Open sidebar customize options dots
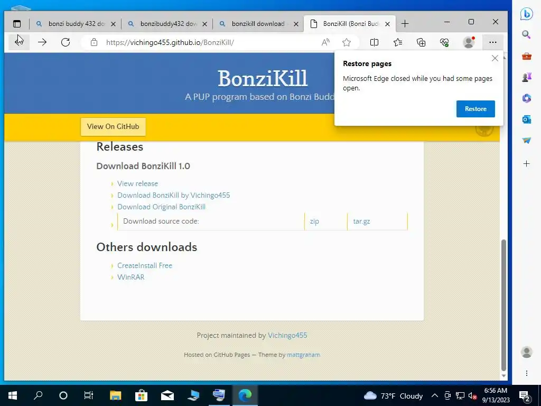Viewport: 541px width, 406px height. click(x=527, y=373)
